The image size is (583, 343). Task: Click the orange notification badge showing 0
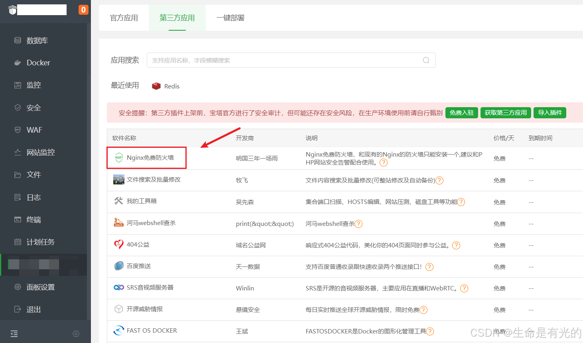point(83,10)
